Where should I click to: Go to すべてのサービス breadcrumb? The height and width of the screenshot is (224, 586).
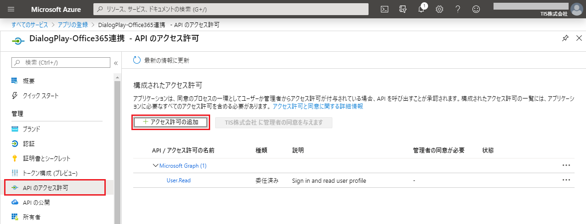(x=31, y=24)
